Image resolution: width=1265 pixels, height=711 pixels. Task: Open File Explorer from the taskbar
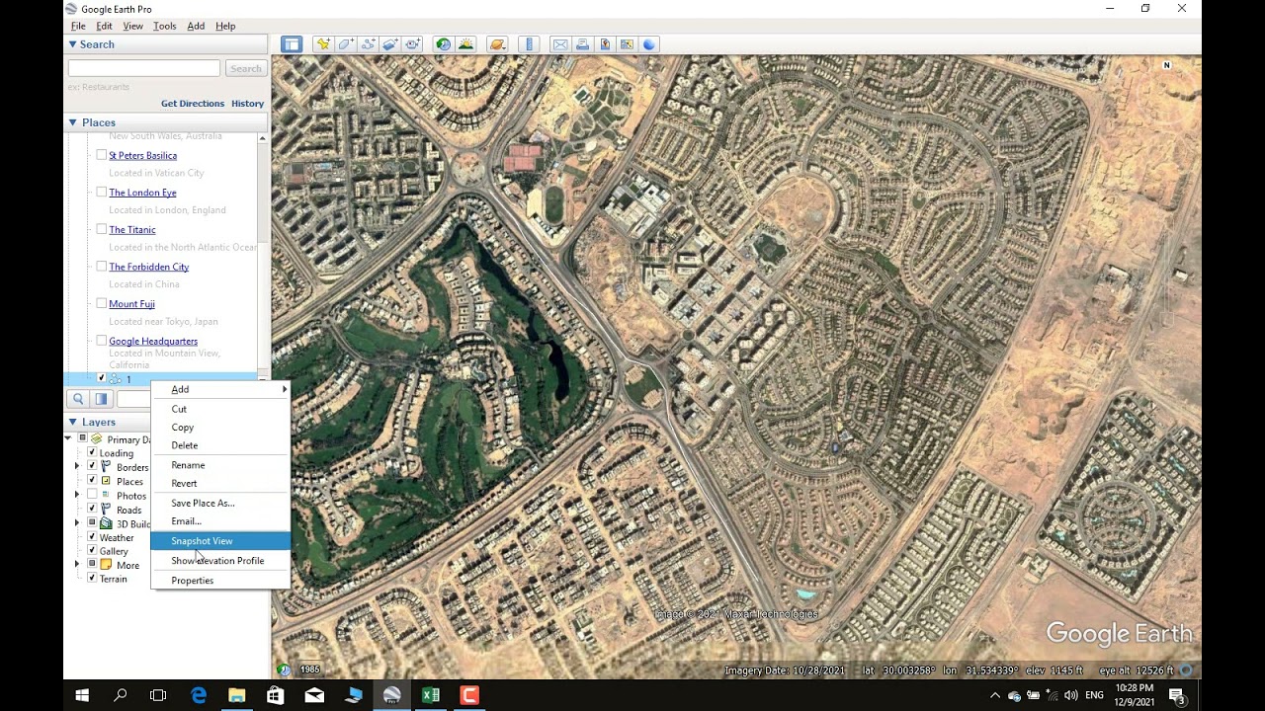click(237, 695)
